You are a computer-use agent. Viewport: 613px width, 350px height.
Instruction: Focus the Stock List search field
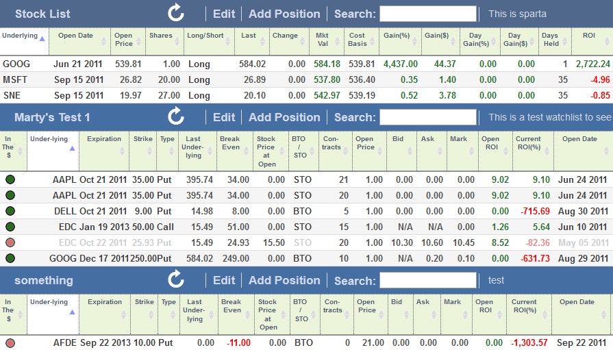427,14
